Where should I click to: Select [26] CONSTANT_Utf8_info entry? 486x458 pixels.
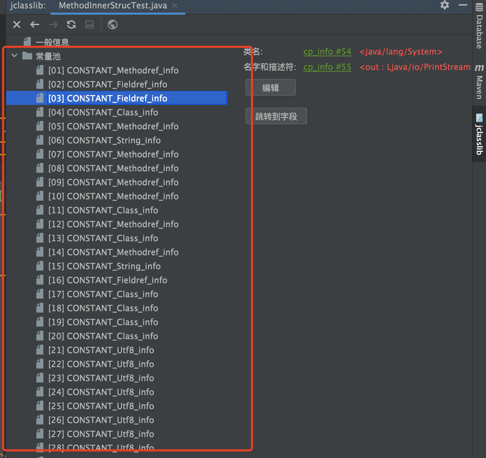[x=101, y=420]
